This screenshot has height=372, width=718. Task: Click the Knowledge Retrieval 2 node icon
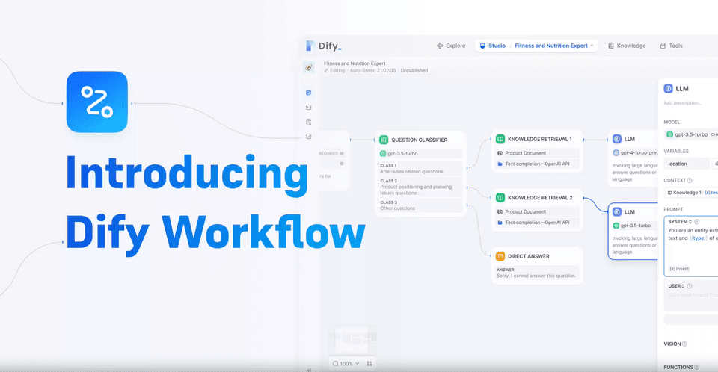(500, 198)
